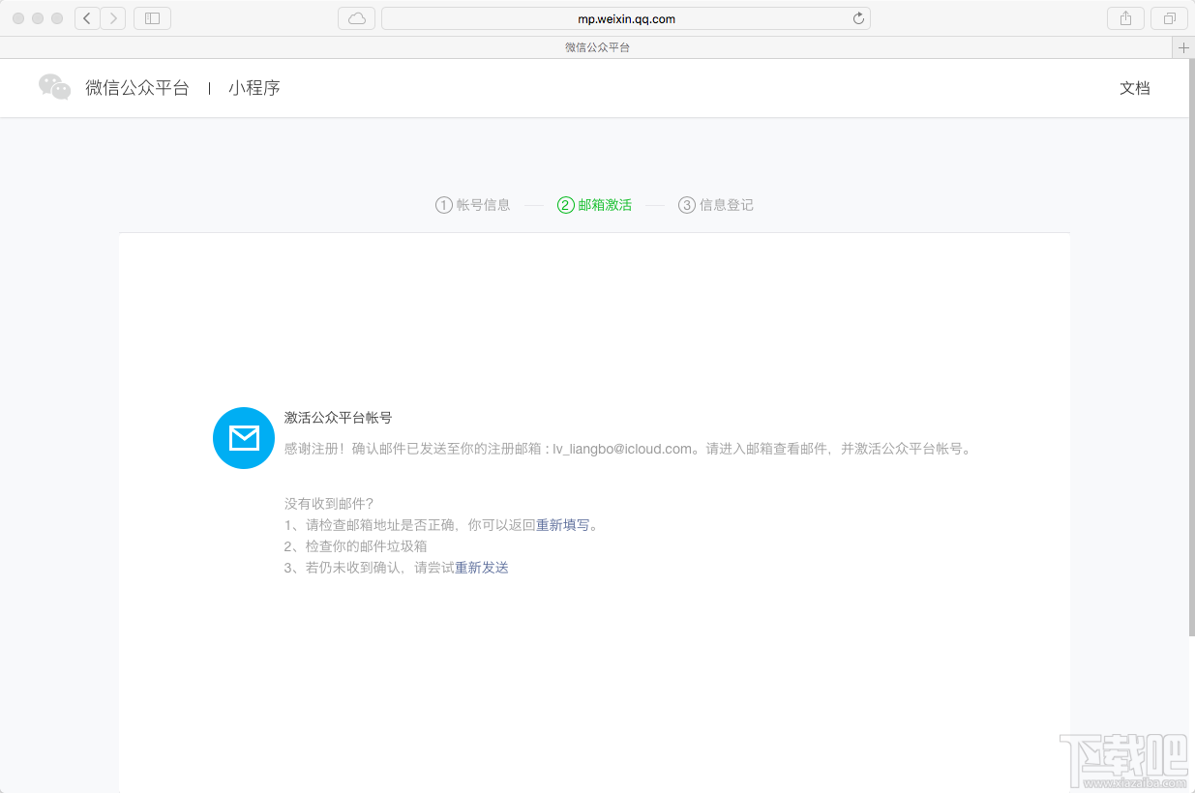Click 重新发送 to resend the confirmation email
The width and height of the screenshot is (1195, 793).
point(482,568)
